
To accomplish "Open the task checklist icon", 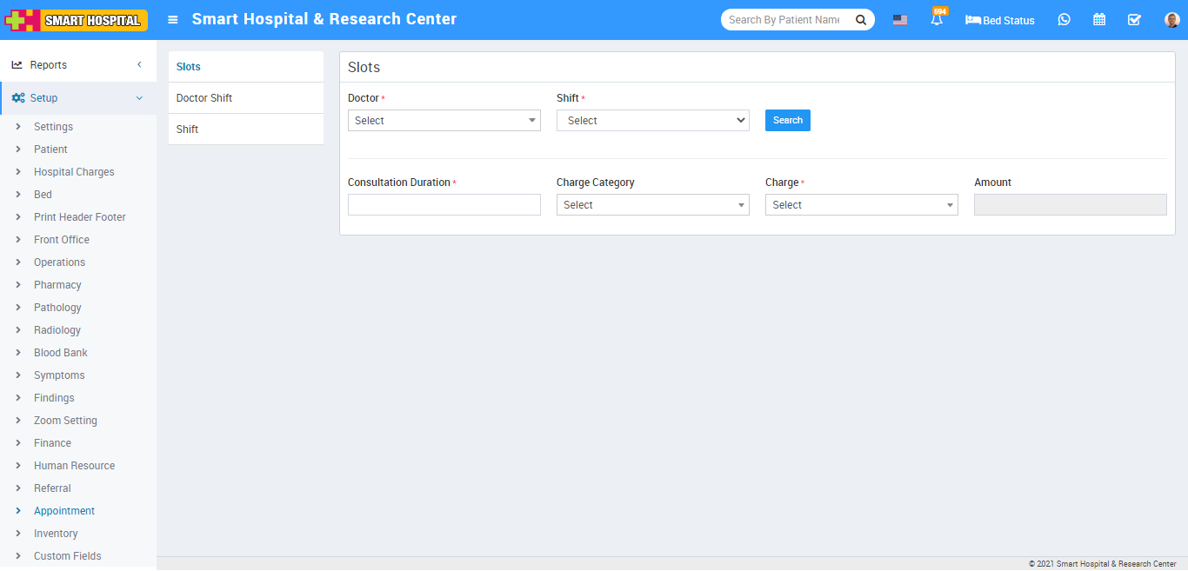I will tap(1134, 19).
